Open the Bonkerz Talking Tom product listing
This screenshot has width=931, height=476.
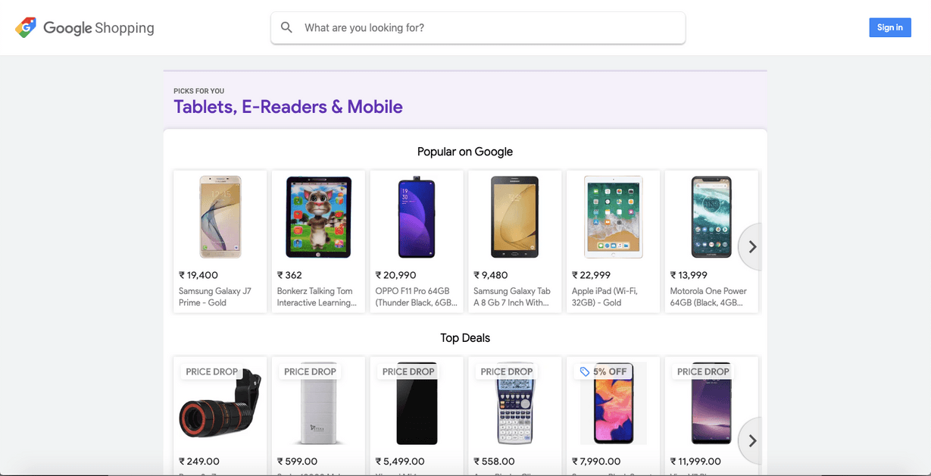click(x=318, y=216)
